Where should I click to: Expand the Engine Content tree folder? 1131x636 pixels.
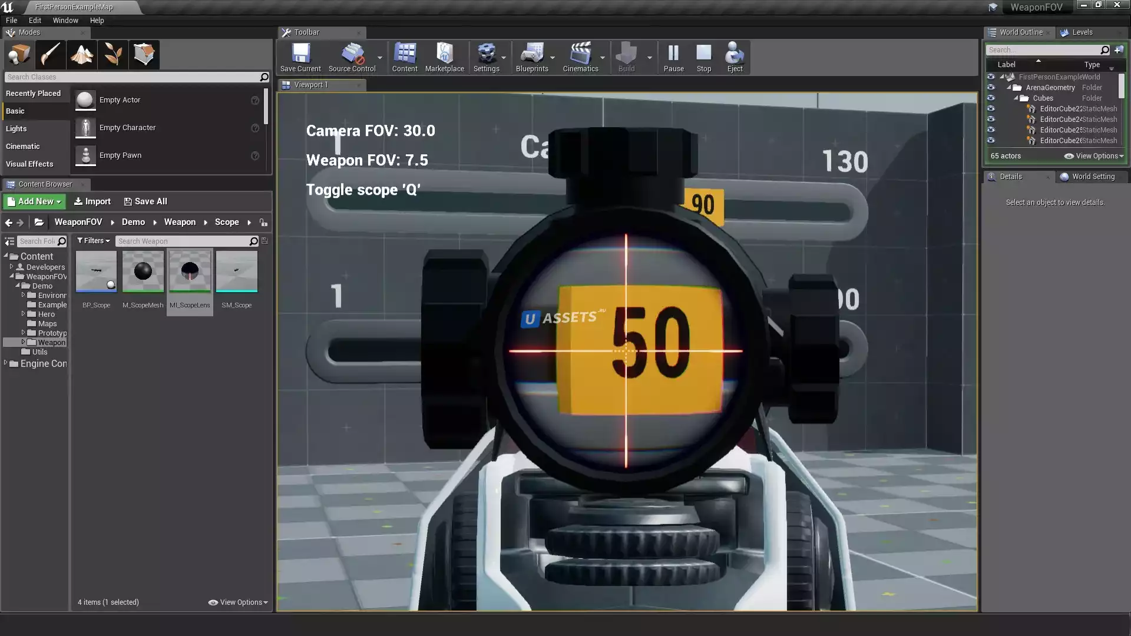pyautogui.click(x=6, y=363)
